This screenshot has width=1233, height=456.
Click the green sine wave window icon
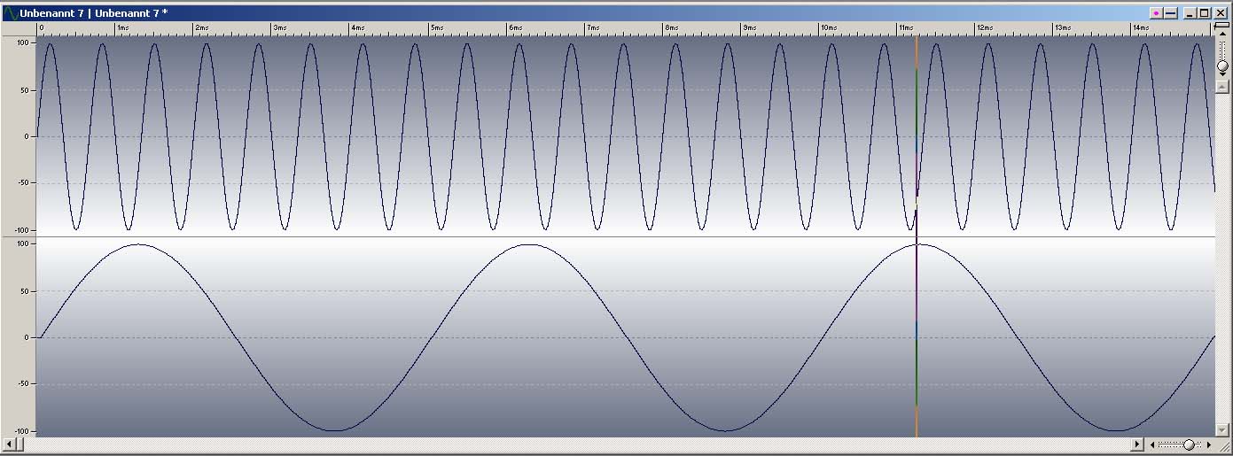[x=10, y=13]
